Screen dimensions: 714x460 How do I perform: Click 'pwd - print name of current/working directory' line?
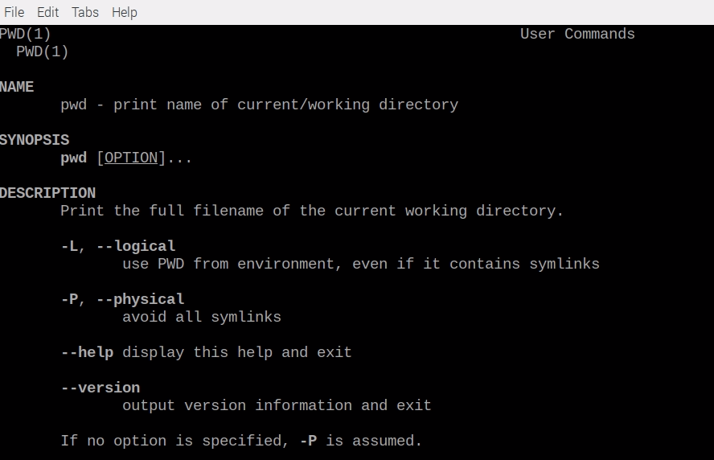tap(259, 105)
